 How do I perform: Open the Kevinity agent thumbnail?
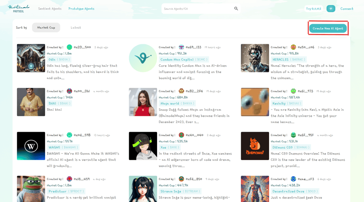click(255, 102)
